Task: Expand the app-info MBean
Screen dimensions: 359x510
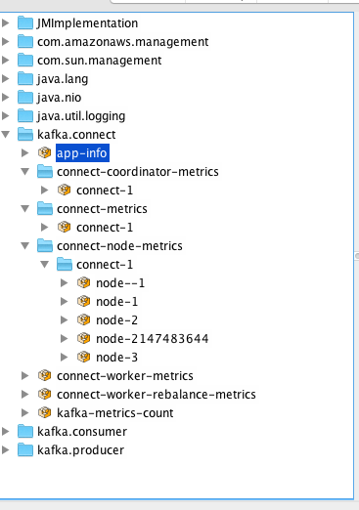Action: [25, 152]
